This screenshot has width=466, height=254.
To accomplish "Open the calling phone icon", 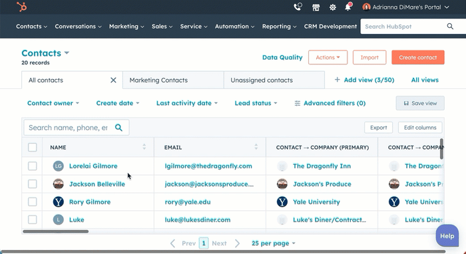I will click(x=298, y=7).
